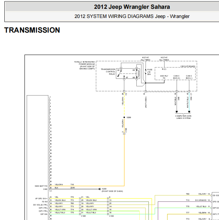Click the 'BLK' wire label on pin 30
The image size is (219, 220).
(56, 188)
